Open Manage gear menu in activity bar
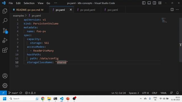The image size is (182, 102). click(5, 86)
